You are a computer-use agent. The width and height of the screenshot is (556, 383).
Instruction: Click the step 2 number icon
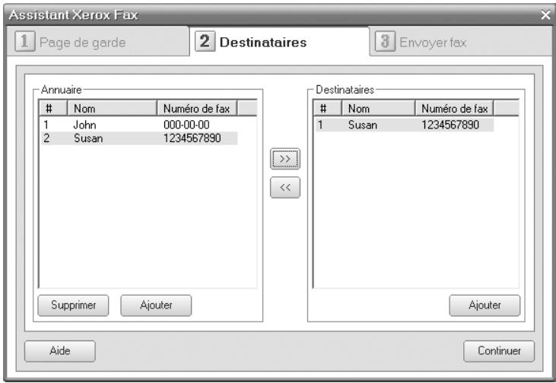click(205, 42)
